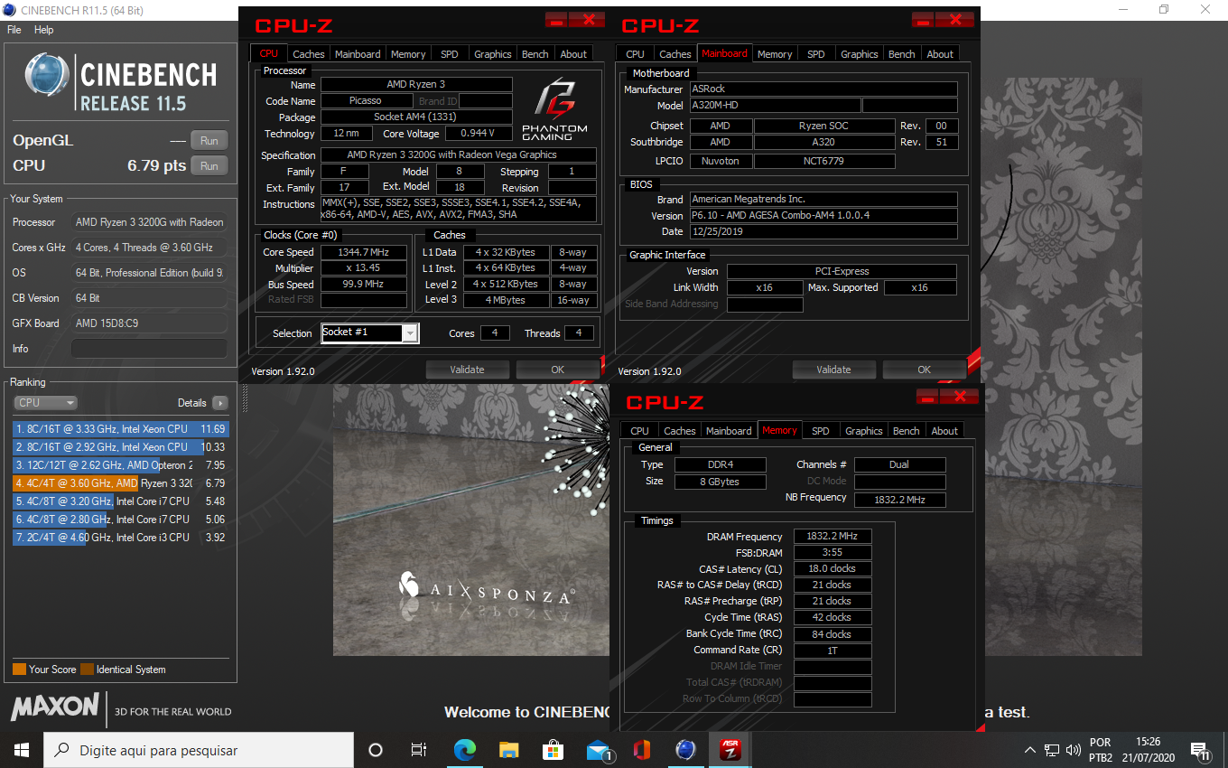Open the volume tray icon
Image resolution: width=1228 pixels, height=768 pixels.
click(1074, 750)
